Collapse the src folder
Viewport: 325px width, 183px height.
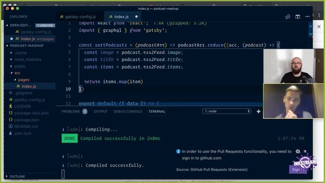(x=17, y=73)
